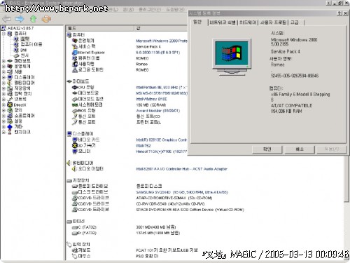Image resolution: width=350 pixels, height=263 pixels.
Task: Click the 비디오 카드 row icon
Action: pyautogui.click(x=75, y=140)
